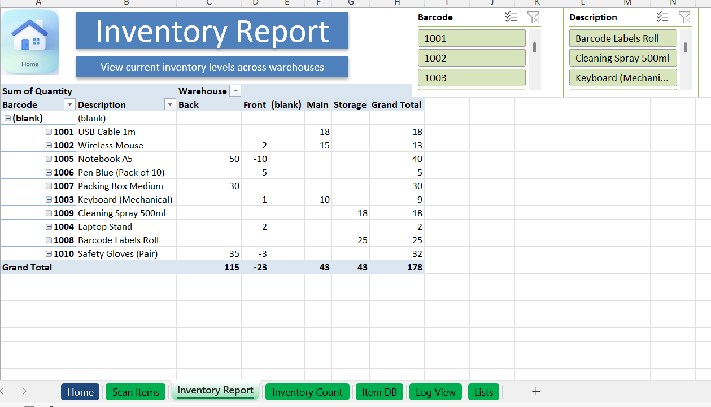
Task: Open the Barcode field filter dropdown
Action: coord(69,105)
